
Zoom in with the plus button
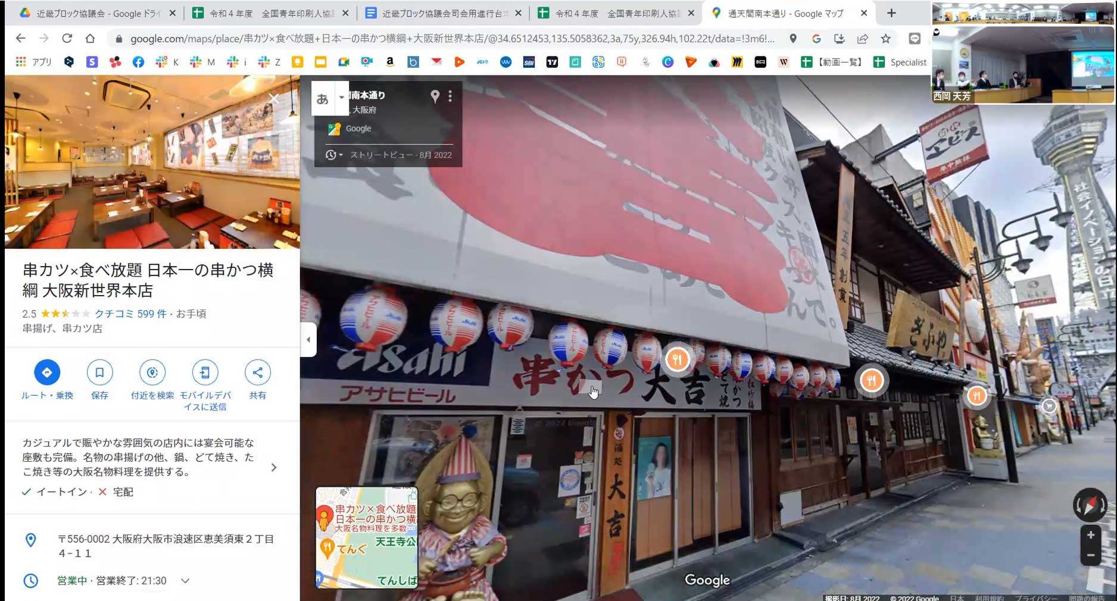pyautogui.click(x=1090, y=535)
